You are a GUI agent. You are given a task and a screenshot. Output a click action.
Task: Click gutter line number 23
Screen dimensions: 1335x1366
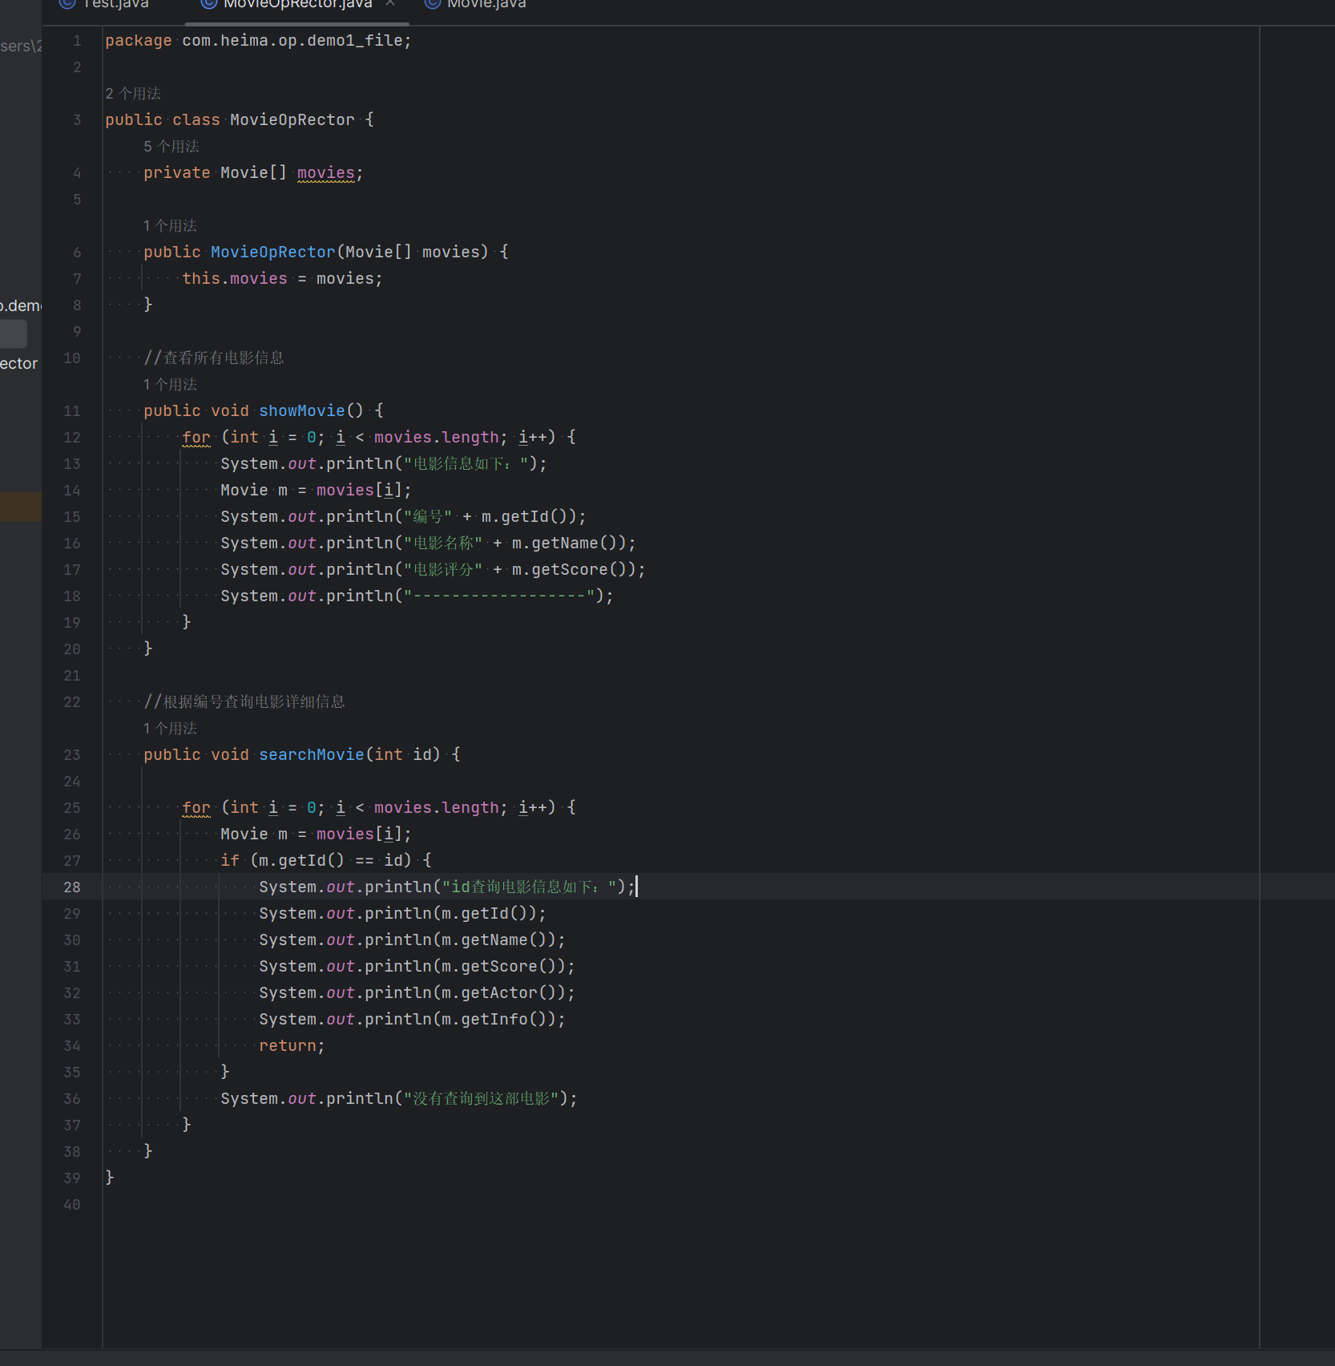point(72,755)
